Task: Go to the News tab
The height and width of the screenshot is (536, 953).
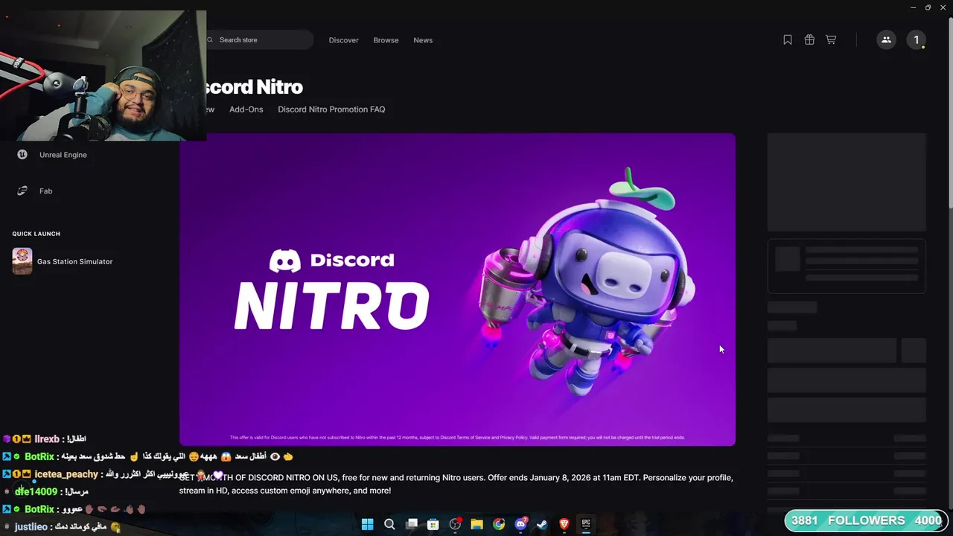Action: [x=423, y=40]
